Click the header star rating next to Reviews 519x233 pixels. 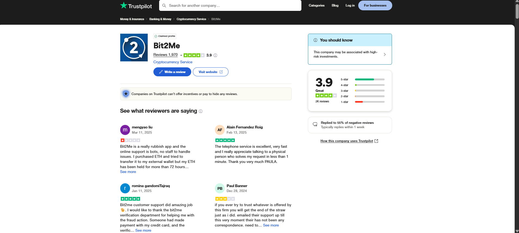(194, 55)
